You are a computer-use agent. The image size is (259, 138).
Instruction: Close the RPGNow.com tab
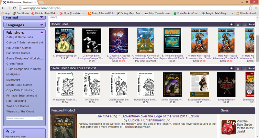point(35,3)
